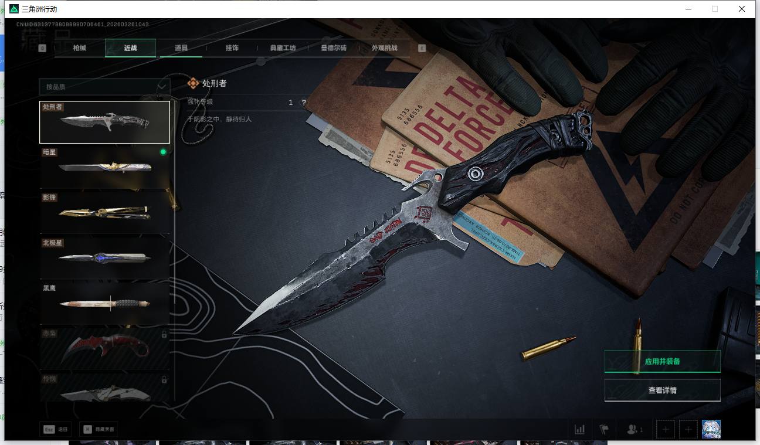760x445 pixels.
Task: Click the description text 于阴影之中，静待归人
Action: (219, 119)
